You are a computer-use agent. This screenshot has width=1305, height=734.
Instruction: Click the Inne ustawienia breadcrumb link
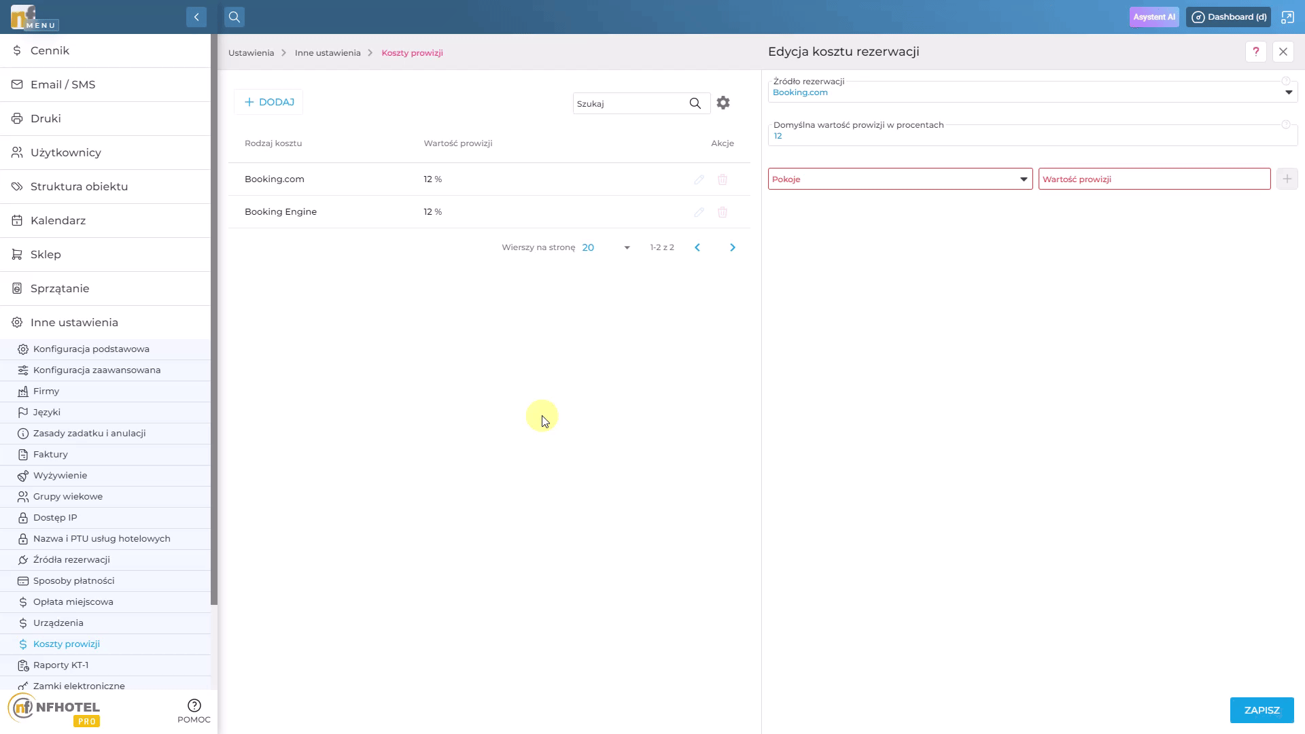pyautogui.click(x=328, y=53)
